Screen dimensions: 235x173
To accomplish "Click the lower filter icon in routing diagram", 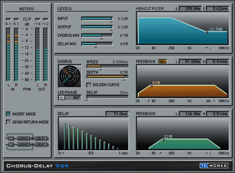I will [x=11, y=144].
